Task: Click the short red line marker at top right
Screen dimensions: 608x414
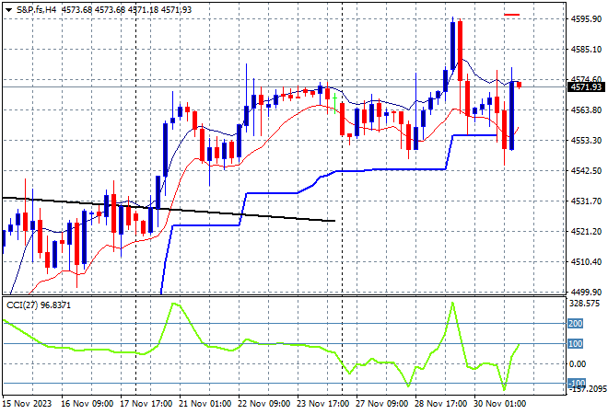Action: coord(512,15)
